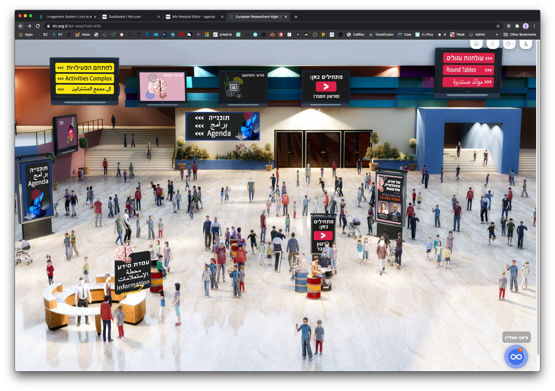The image size is (555, 391).
Task: Open the user profile icon
Action: (x=493, y=44)
